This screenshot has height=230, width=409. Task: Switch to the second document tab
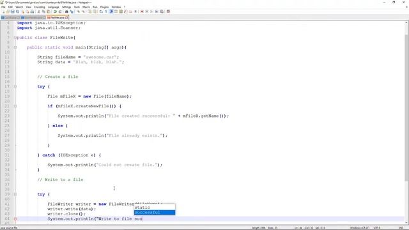coord(33,17)
